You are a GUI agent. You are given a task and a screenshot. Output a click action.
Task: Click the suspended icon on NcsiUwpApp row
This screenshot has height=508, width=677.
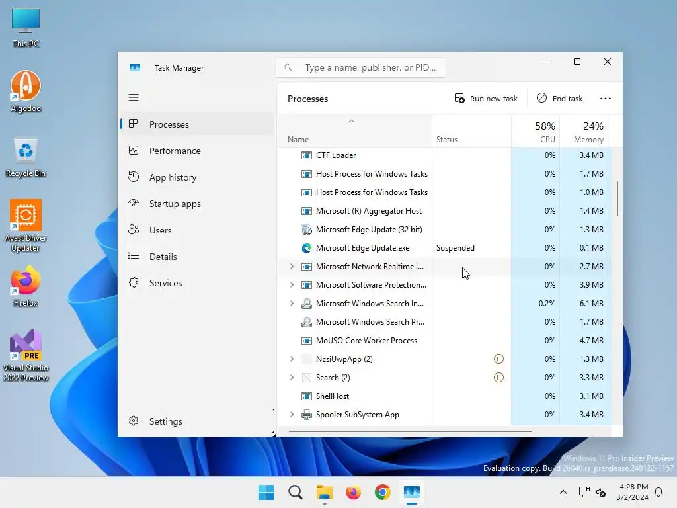coord(498,359)
